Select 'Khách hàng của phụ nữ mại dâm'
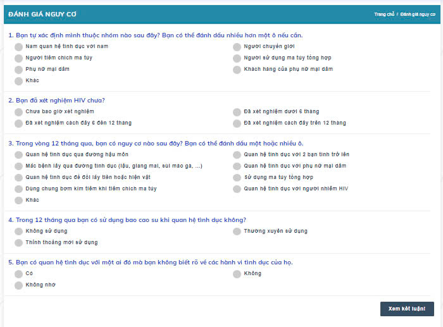 (x=237, y=70)
